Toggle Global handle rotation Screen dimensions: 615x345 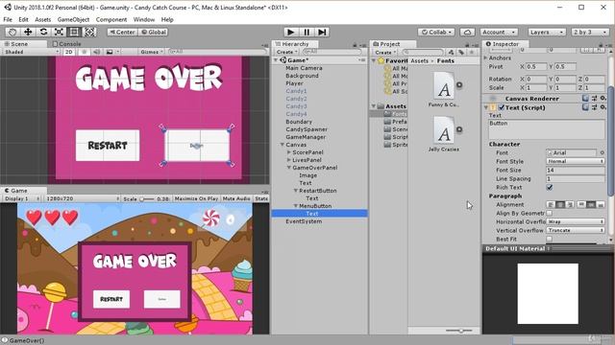pyautogui.click(x=154, y=32)
